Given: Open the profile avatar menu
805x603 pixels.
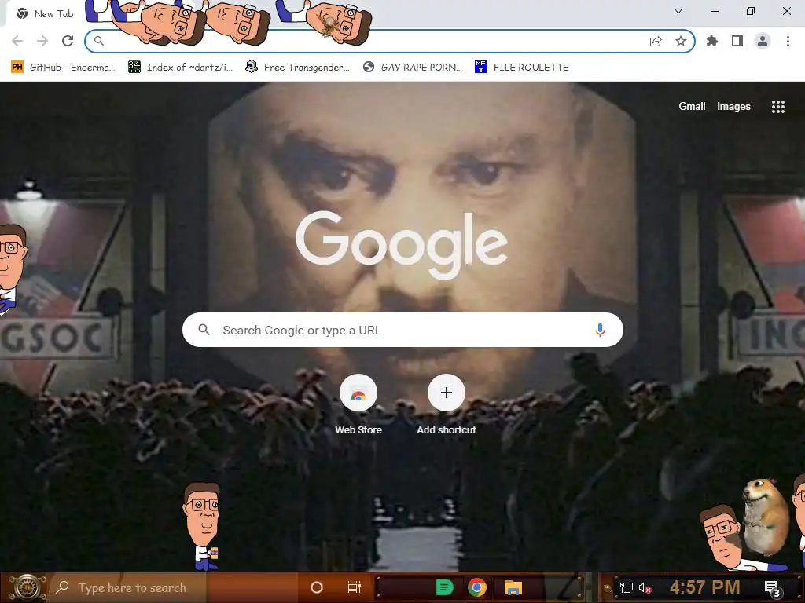Looking at the screenshot, I should point(763,41).
